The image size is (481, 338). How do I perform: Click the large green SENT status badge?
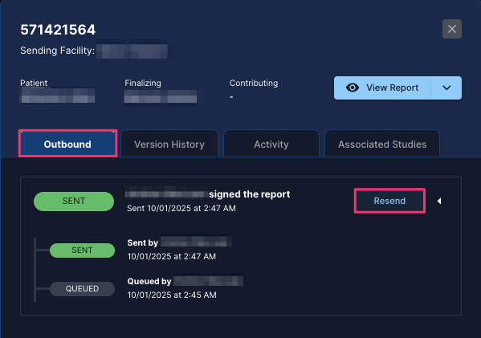pos(74,202)
